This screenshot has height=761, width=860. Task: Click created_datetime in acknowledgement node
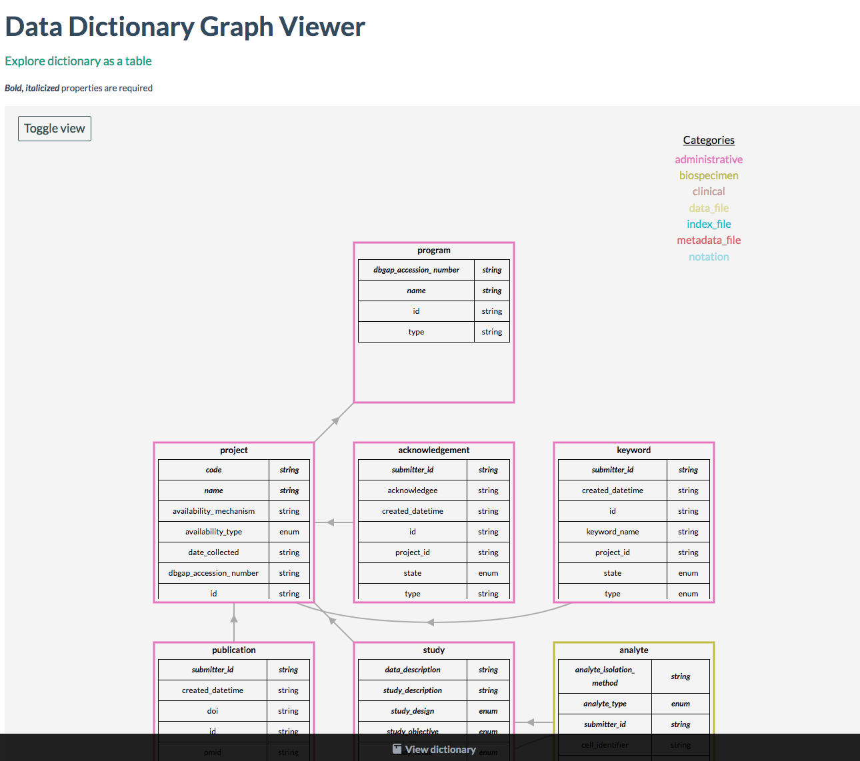(413, 511)
